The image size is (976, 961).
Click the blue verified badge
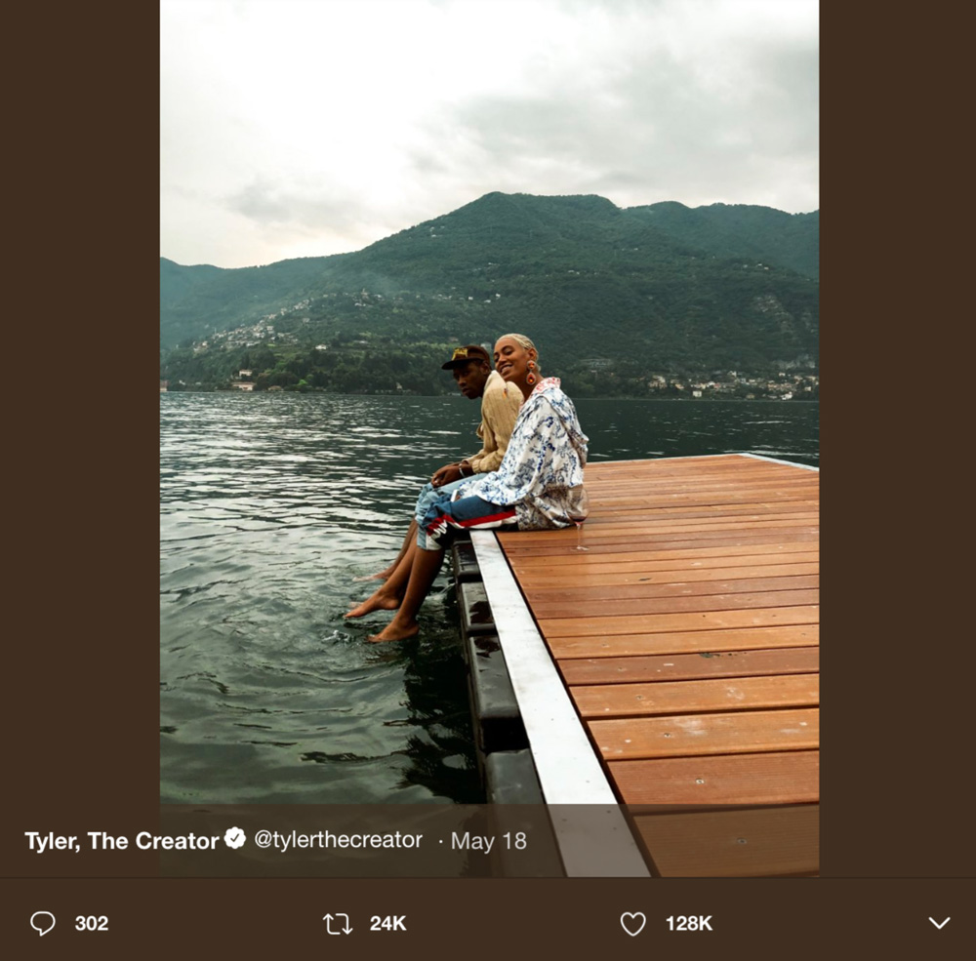point(235,838)
